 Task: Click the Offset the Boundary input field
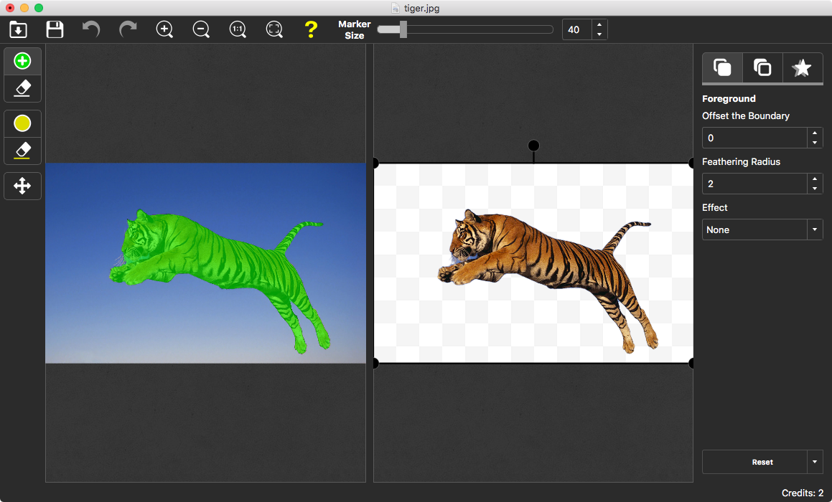pyautogui.click(x=754, y=138)
